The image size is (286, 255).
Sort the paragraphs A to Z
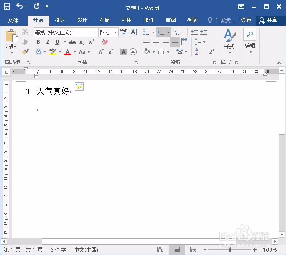[x=198, y=52]
